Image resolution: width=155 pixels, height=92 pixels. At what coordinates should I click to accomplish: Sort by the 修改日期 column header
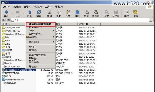point(89,24)
